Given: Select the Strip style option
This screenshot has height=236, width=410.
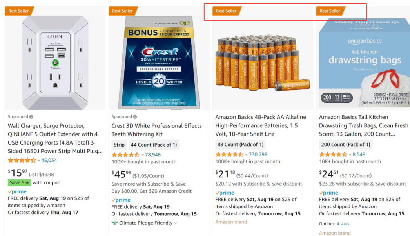Looking at the screenshot, I should [x=119, y=145].
